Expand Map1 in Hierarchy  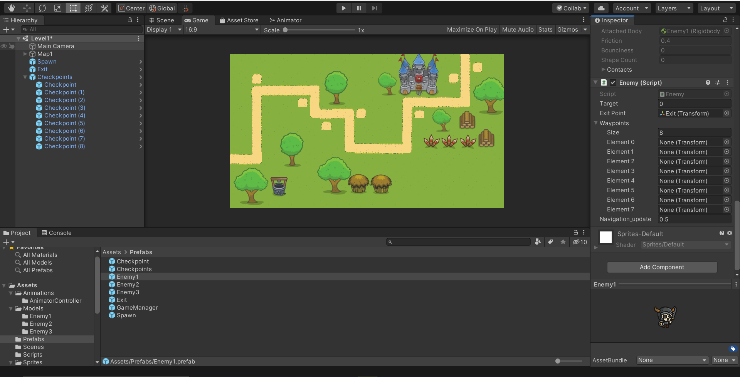tap(25, 54)
